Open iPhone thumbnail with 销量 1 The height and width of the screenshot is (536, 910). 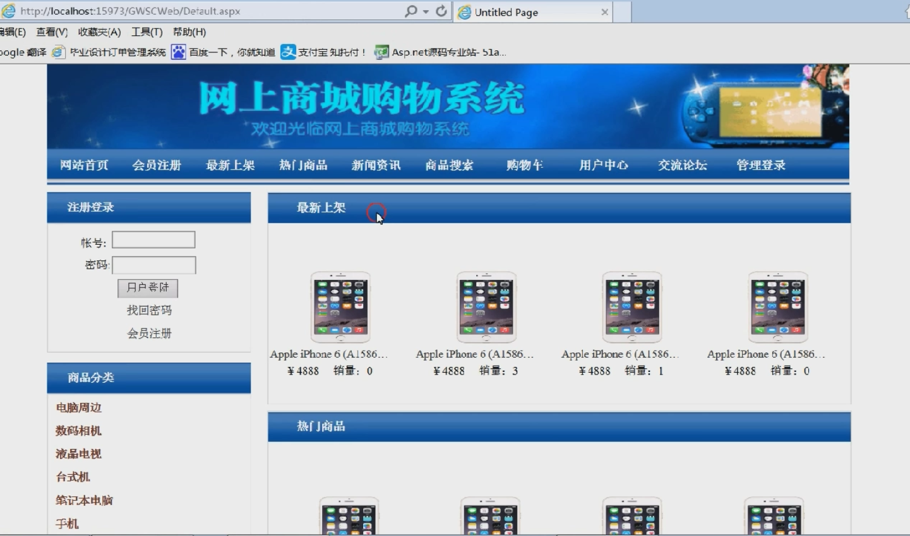632,307
